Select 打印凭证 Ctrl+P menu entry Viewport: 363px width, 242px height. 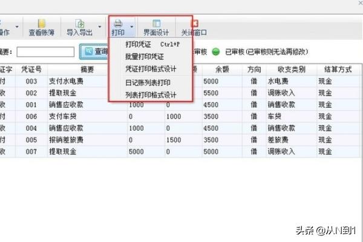coord(152,44)
